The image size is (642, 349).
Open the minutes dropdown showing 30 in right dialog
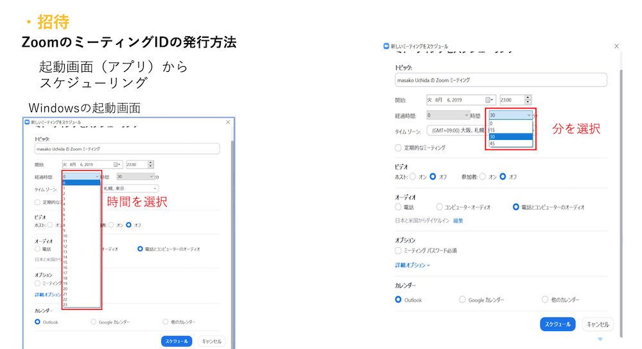coord(510,115)
